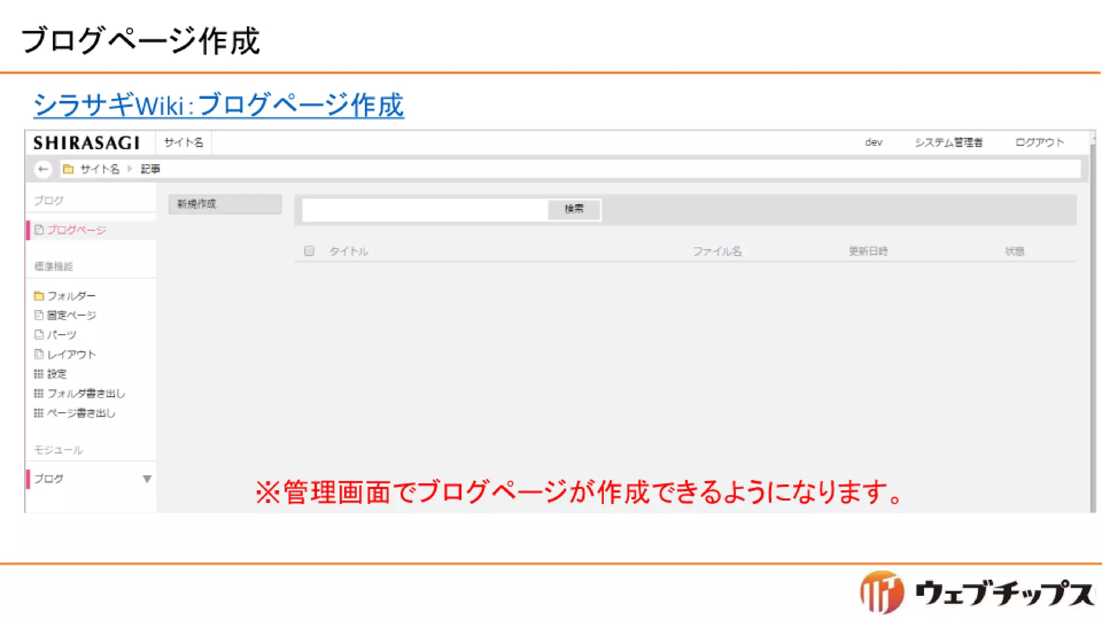Image resolution: width=1102 pixels, height=620 pixels.
Task: Click the ファイル名 column header
Action: point(717,251)
